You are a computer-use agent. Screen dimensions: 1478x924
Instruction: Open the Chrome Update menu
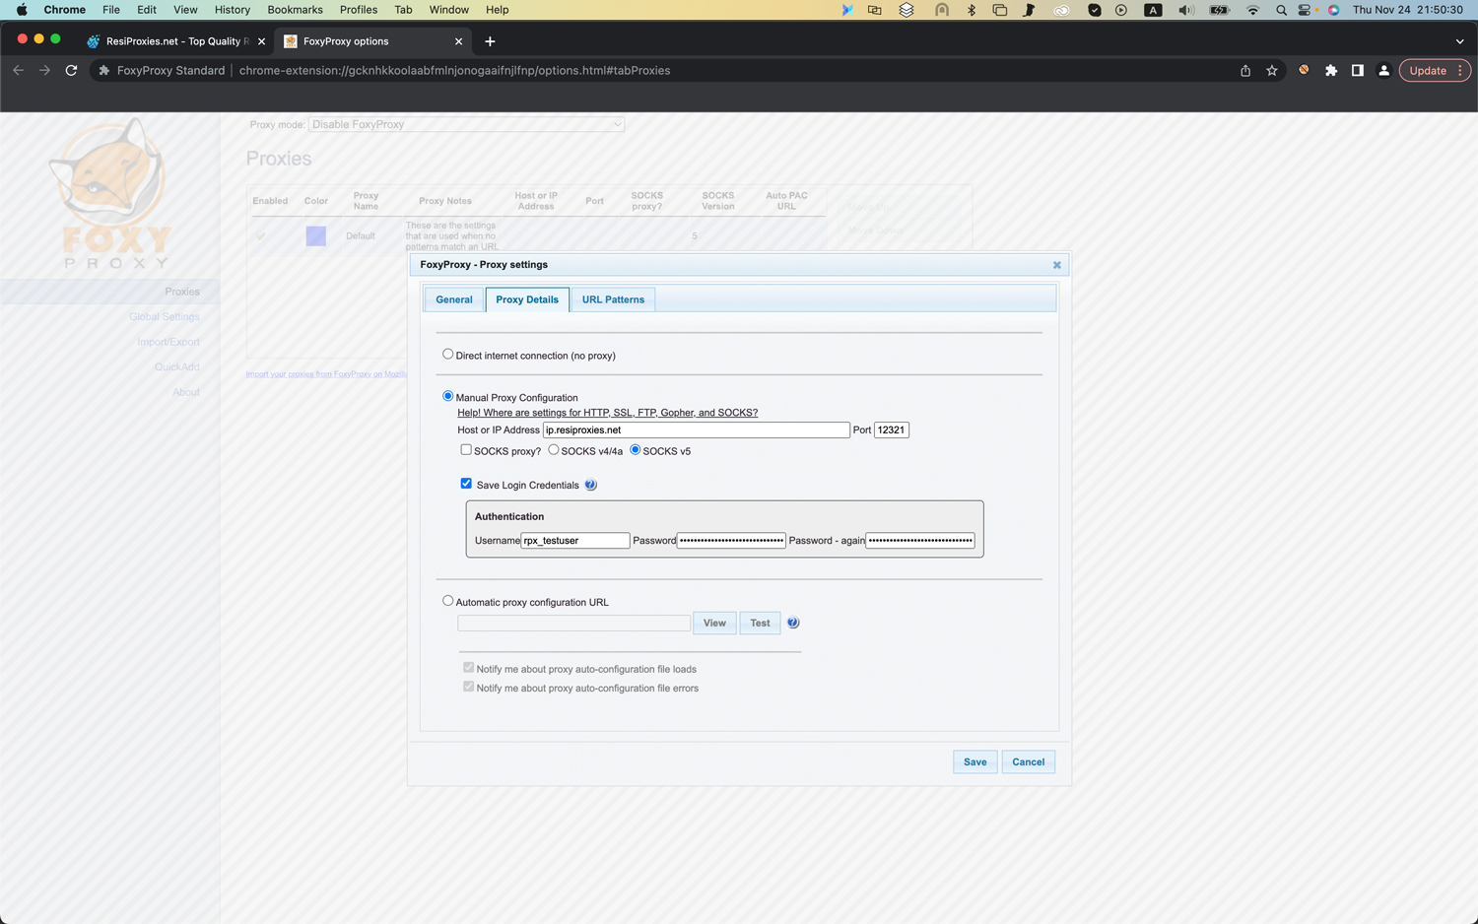point(1435,70)
